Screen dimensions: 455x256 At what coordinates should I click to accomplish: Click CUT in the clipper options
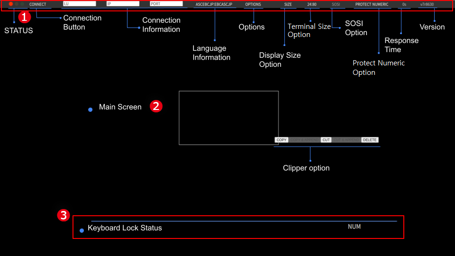click(x=326, y=140)
